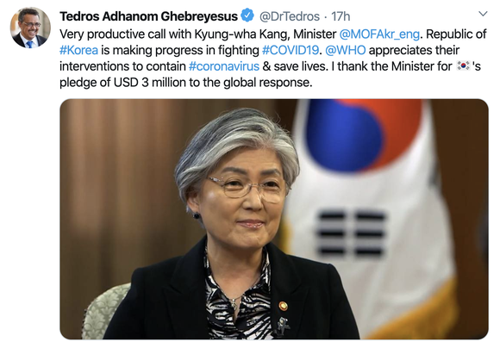
Task: Follow the @MOFAkr_eng mention
Action: point(379,34)
